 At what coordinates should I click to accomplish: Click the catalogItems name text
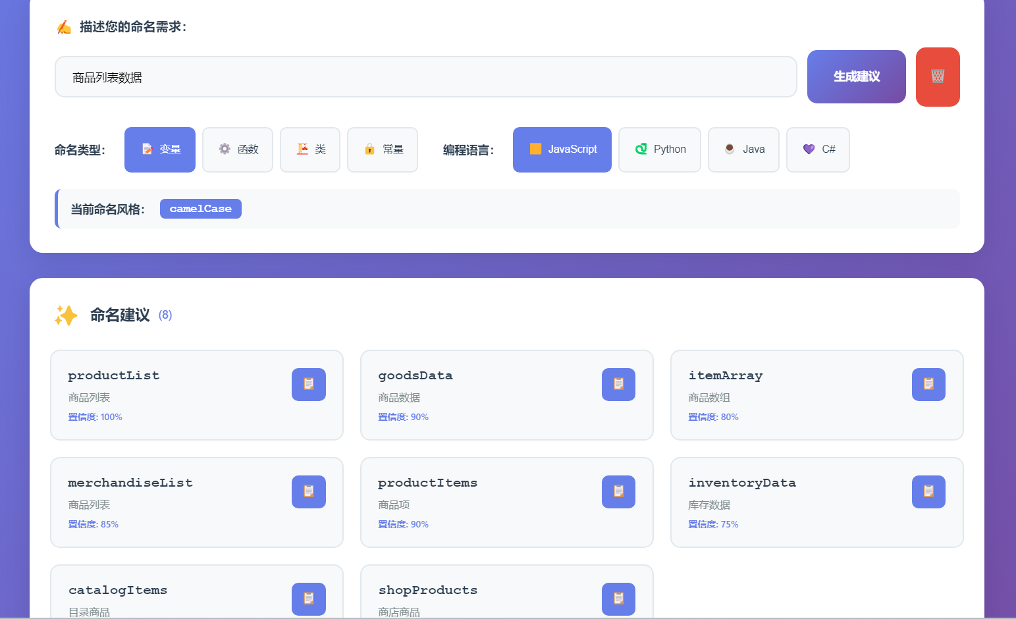click(118, 590)
